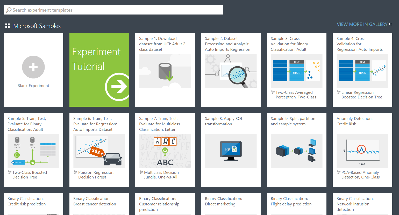Click the plus icon for Blank Experiment
The width and height of the screenshot is (399, 215).
(33, 67)
